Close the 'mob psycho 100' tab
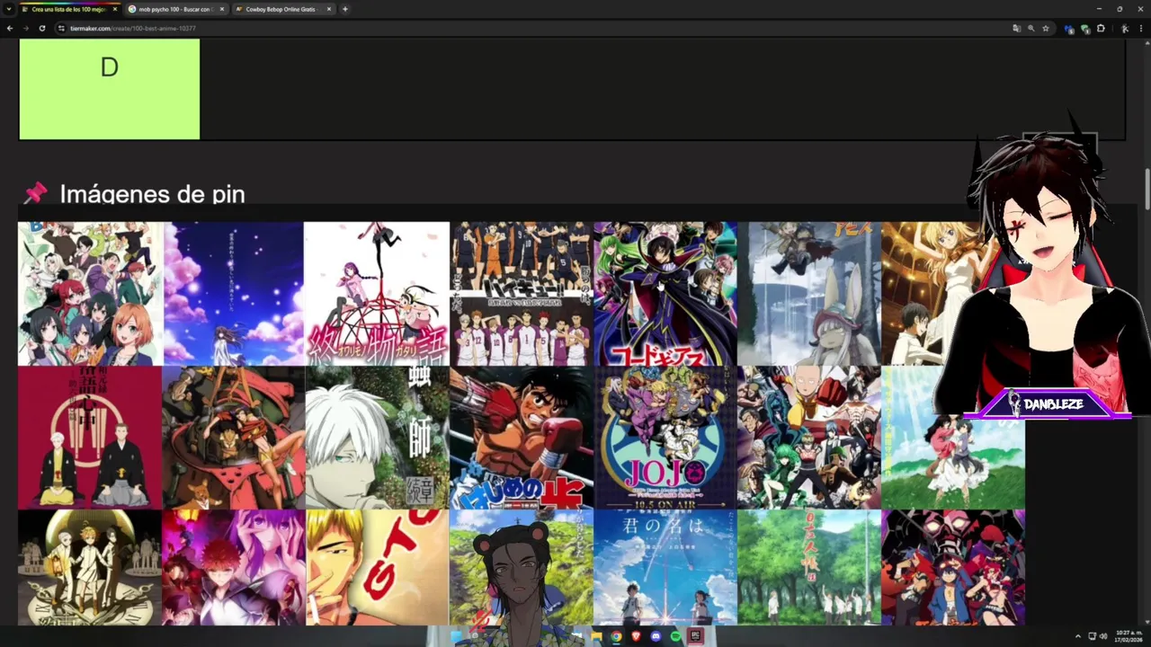 coord(222,9)
